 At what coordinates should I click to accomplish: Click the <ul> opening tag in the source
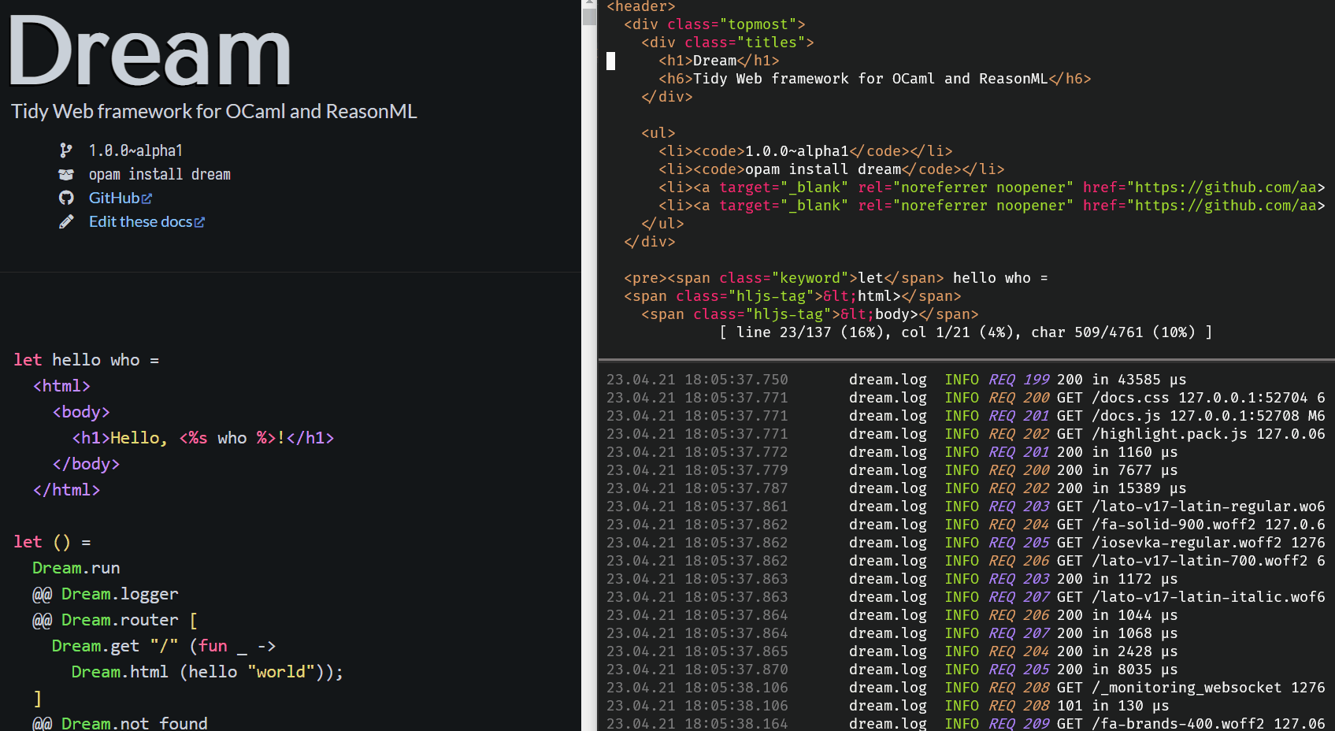658,133
